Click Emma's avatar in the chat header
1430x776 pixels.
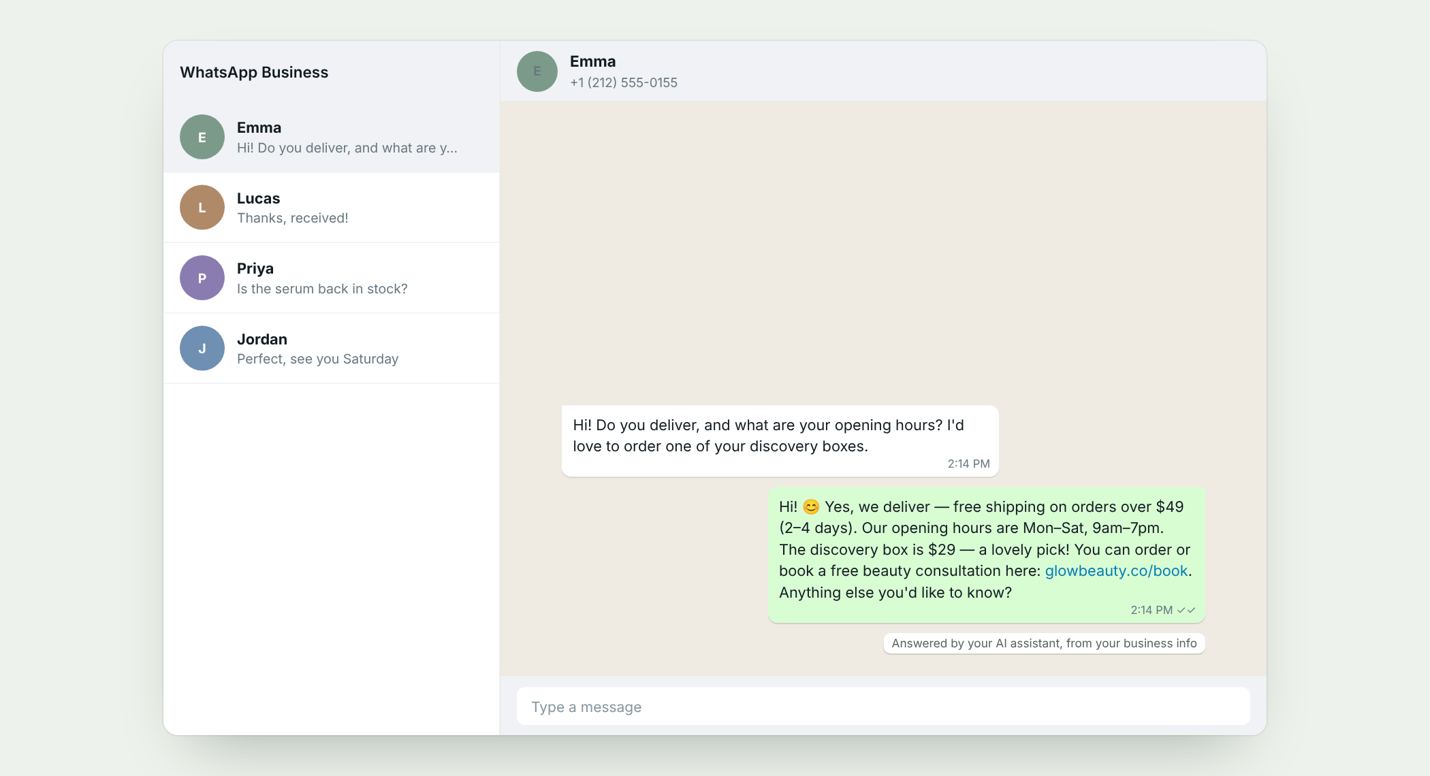click(x=537, y=71)
